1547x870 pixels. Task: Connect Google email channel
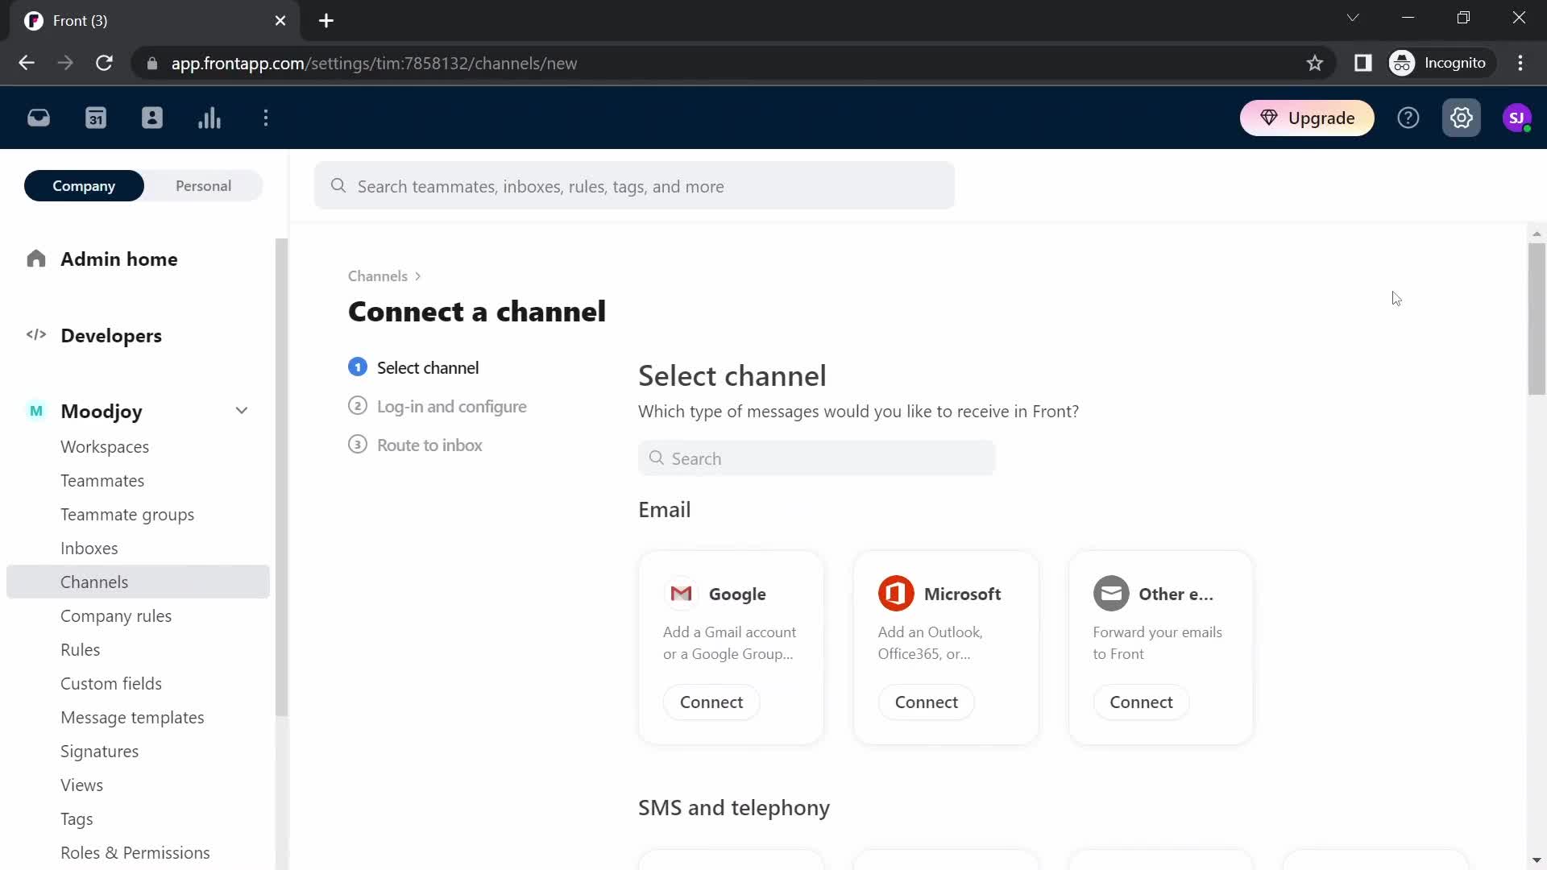[711, 701]
